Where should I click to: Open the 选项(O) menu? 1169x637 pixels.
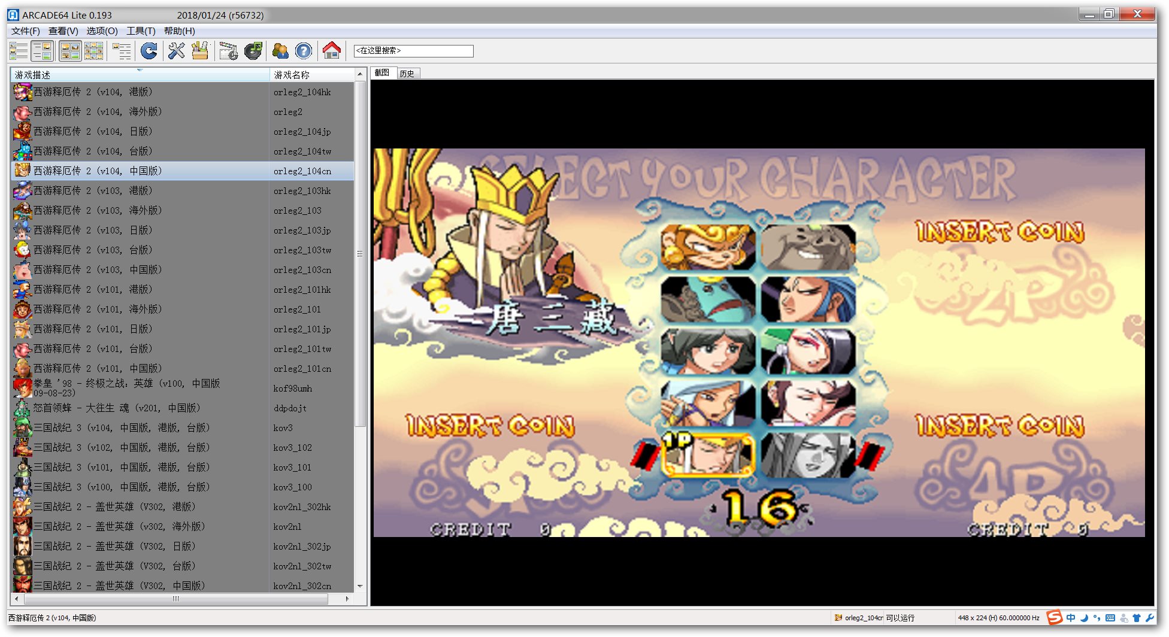click(102, 31)
